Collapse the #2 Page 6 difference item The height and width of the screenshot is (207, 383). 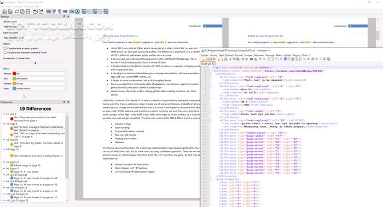pyautogui.click(x=4, y=124)
